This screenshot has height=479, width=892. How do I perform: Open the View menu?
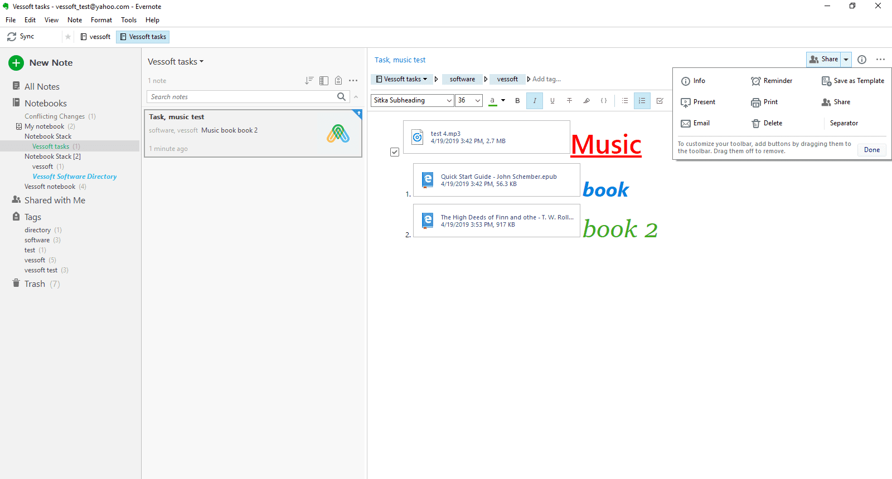(x=51, y=20)
